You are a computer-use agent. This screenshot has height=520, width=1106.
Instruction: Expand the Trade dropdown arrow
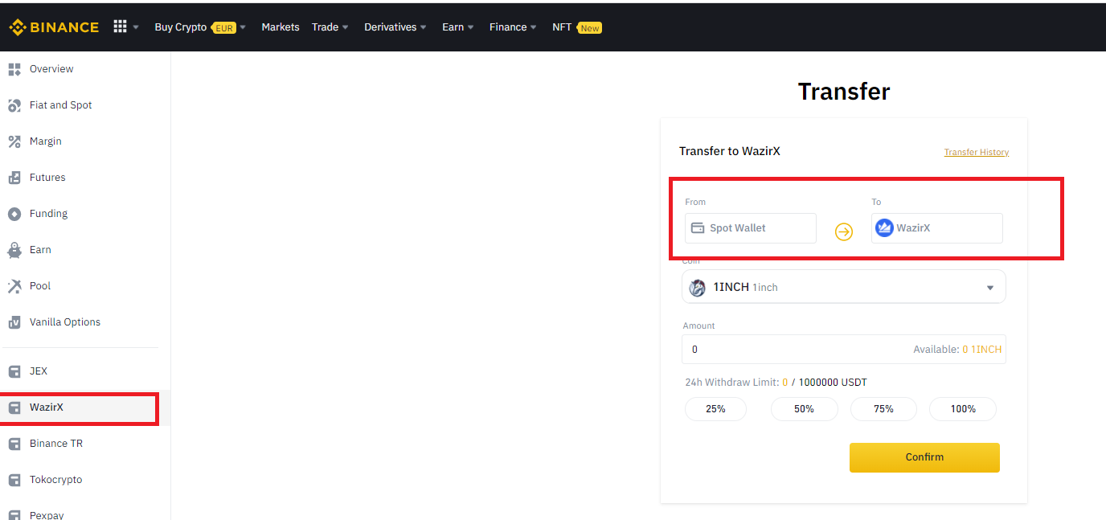(x=346, y=27)
